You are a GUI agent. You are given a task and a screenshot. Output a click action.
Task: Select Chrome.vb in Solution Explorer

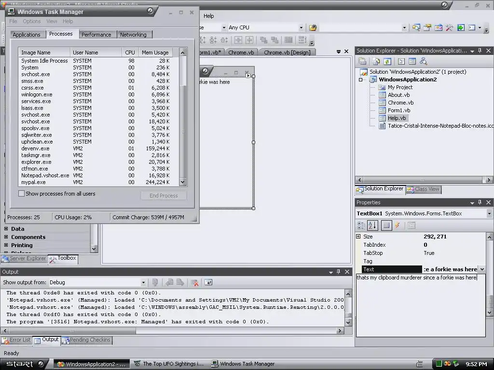[x=400, y=103]
